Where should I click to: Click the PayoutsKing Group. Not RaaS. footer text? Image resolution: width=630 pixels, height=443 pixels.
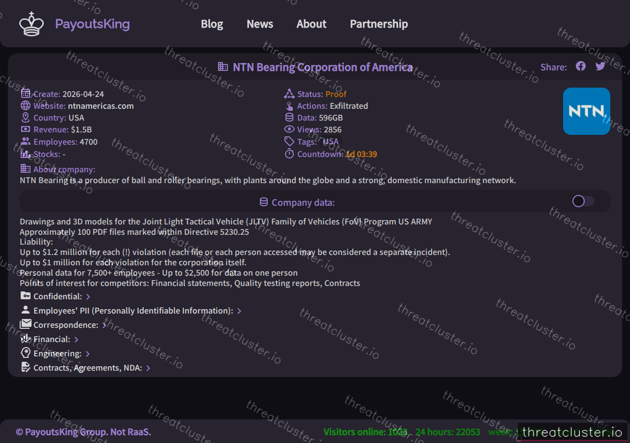click(83, 432)
